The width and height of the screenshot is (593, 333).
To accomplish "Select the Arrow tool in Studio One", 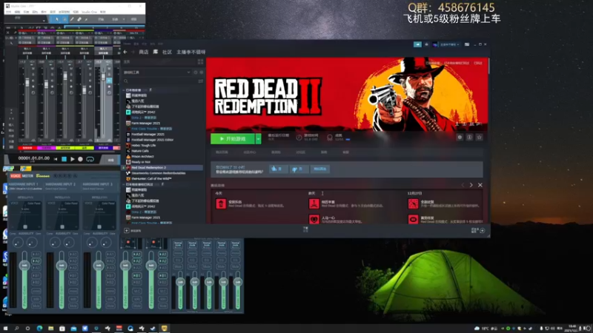I will tap(57, 19).
